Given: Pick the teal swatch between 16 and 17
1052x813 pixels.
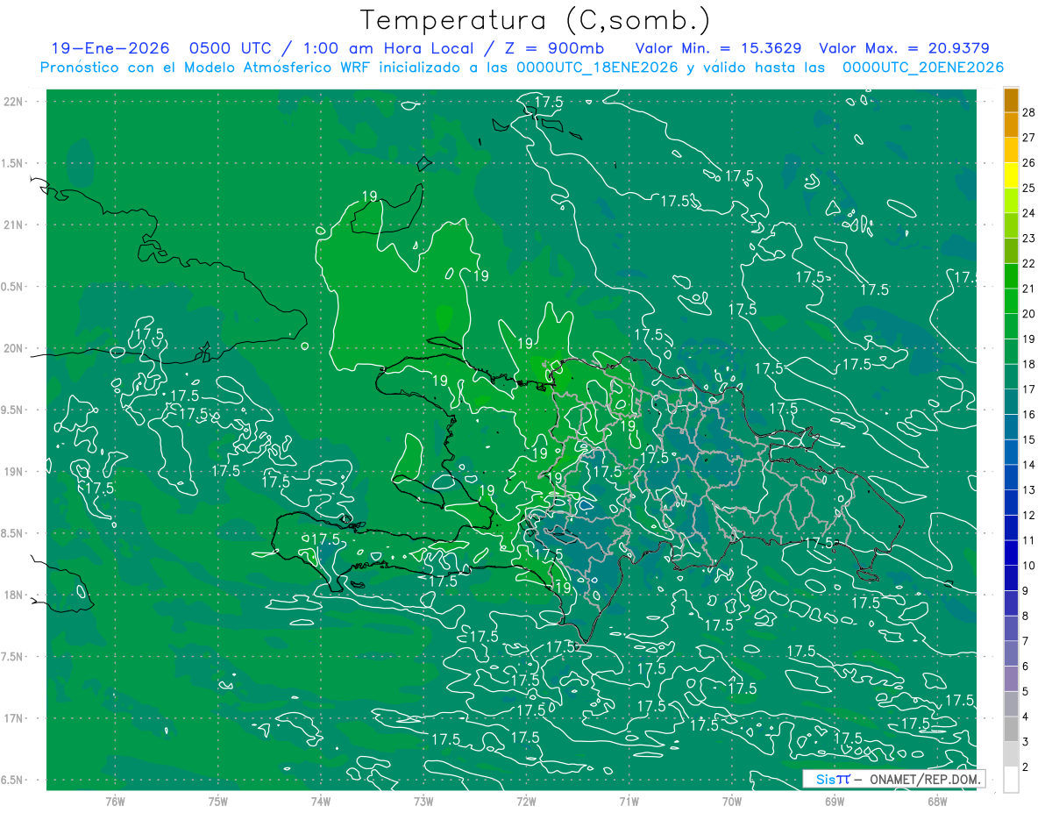Looking at the screenshot, I should (x=1011, y=402).
